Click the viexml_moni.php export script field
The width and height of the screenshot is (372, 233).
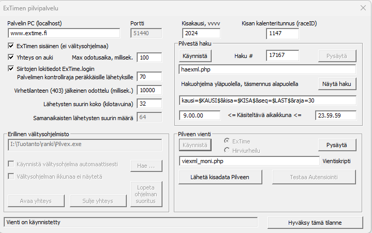coord(248,161)
